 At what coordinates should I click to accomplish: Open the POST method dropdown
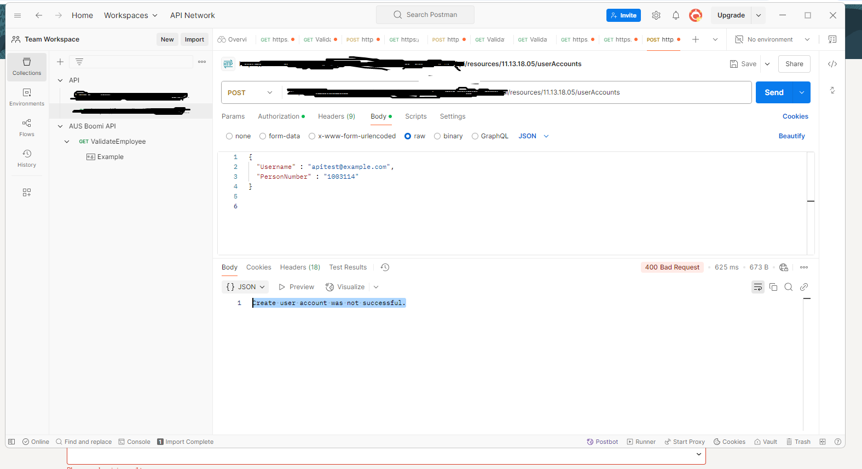251,92
